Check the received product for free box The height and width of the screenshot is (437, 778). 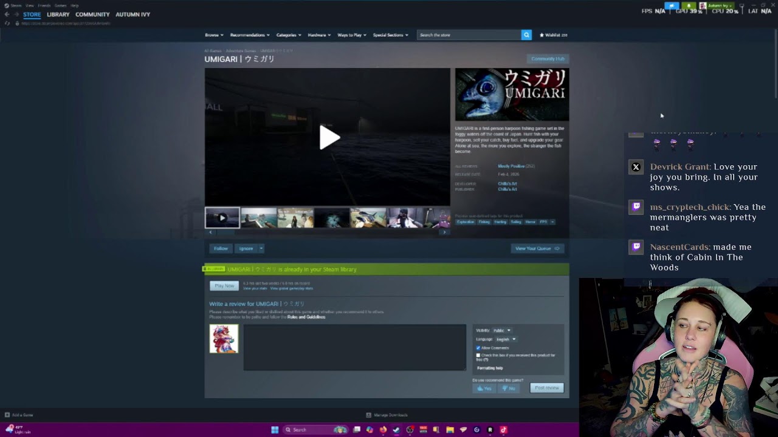[x=478, y=355]
